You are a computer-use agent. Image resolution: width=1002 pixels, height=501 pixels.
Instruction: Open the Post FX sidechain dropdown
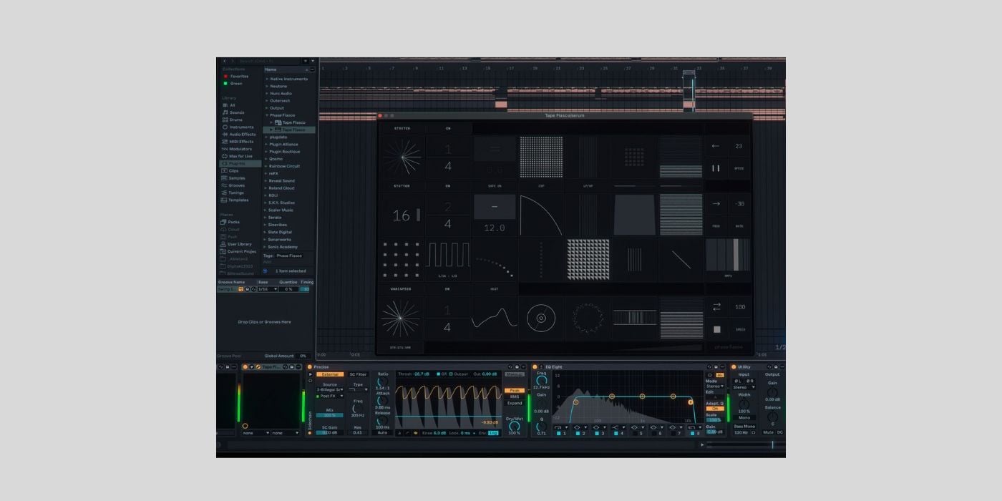pyautogui.click(x=331, y=396)
